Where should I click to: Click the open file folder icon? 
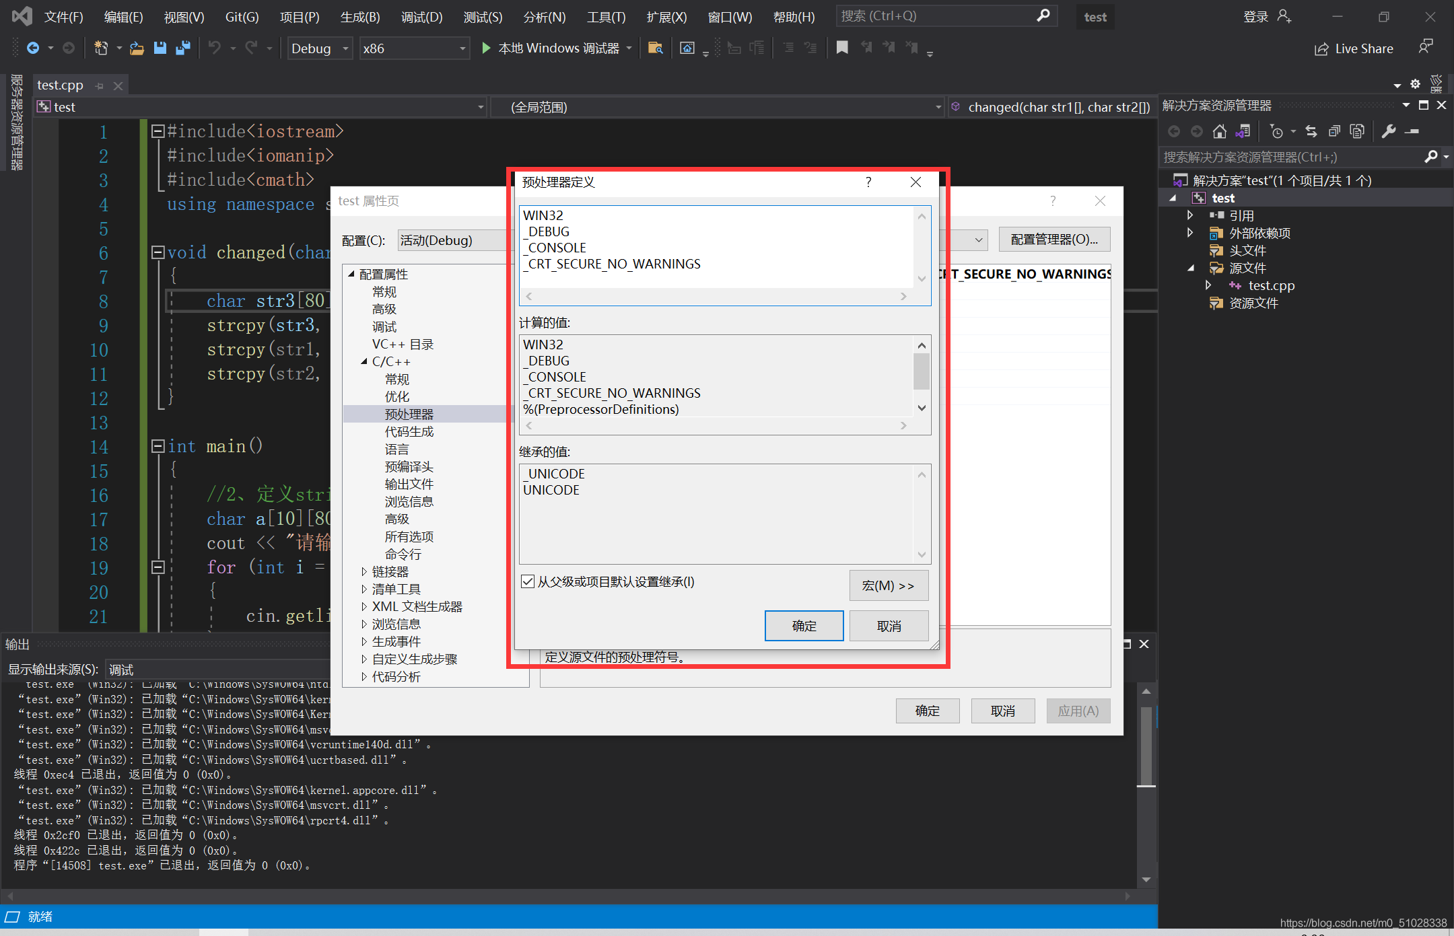(137, 48)
